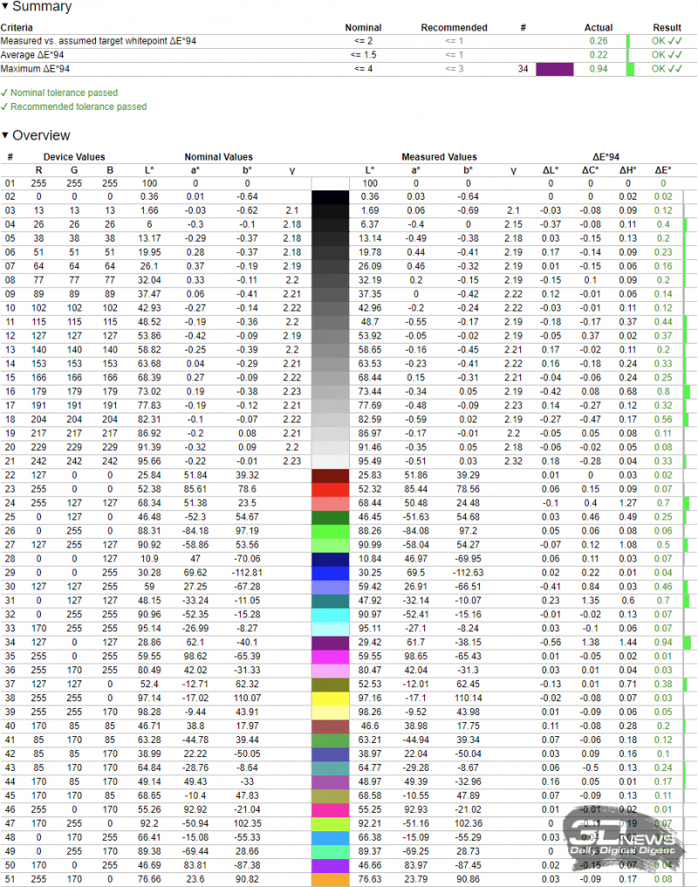Viewport: 698px width, 887px height.
Task: Select the color swatch in row 32
Action: tap(330, 615)
